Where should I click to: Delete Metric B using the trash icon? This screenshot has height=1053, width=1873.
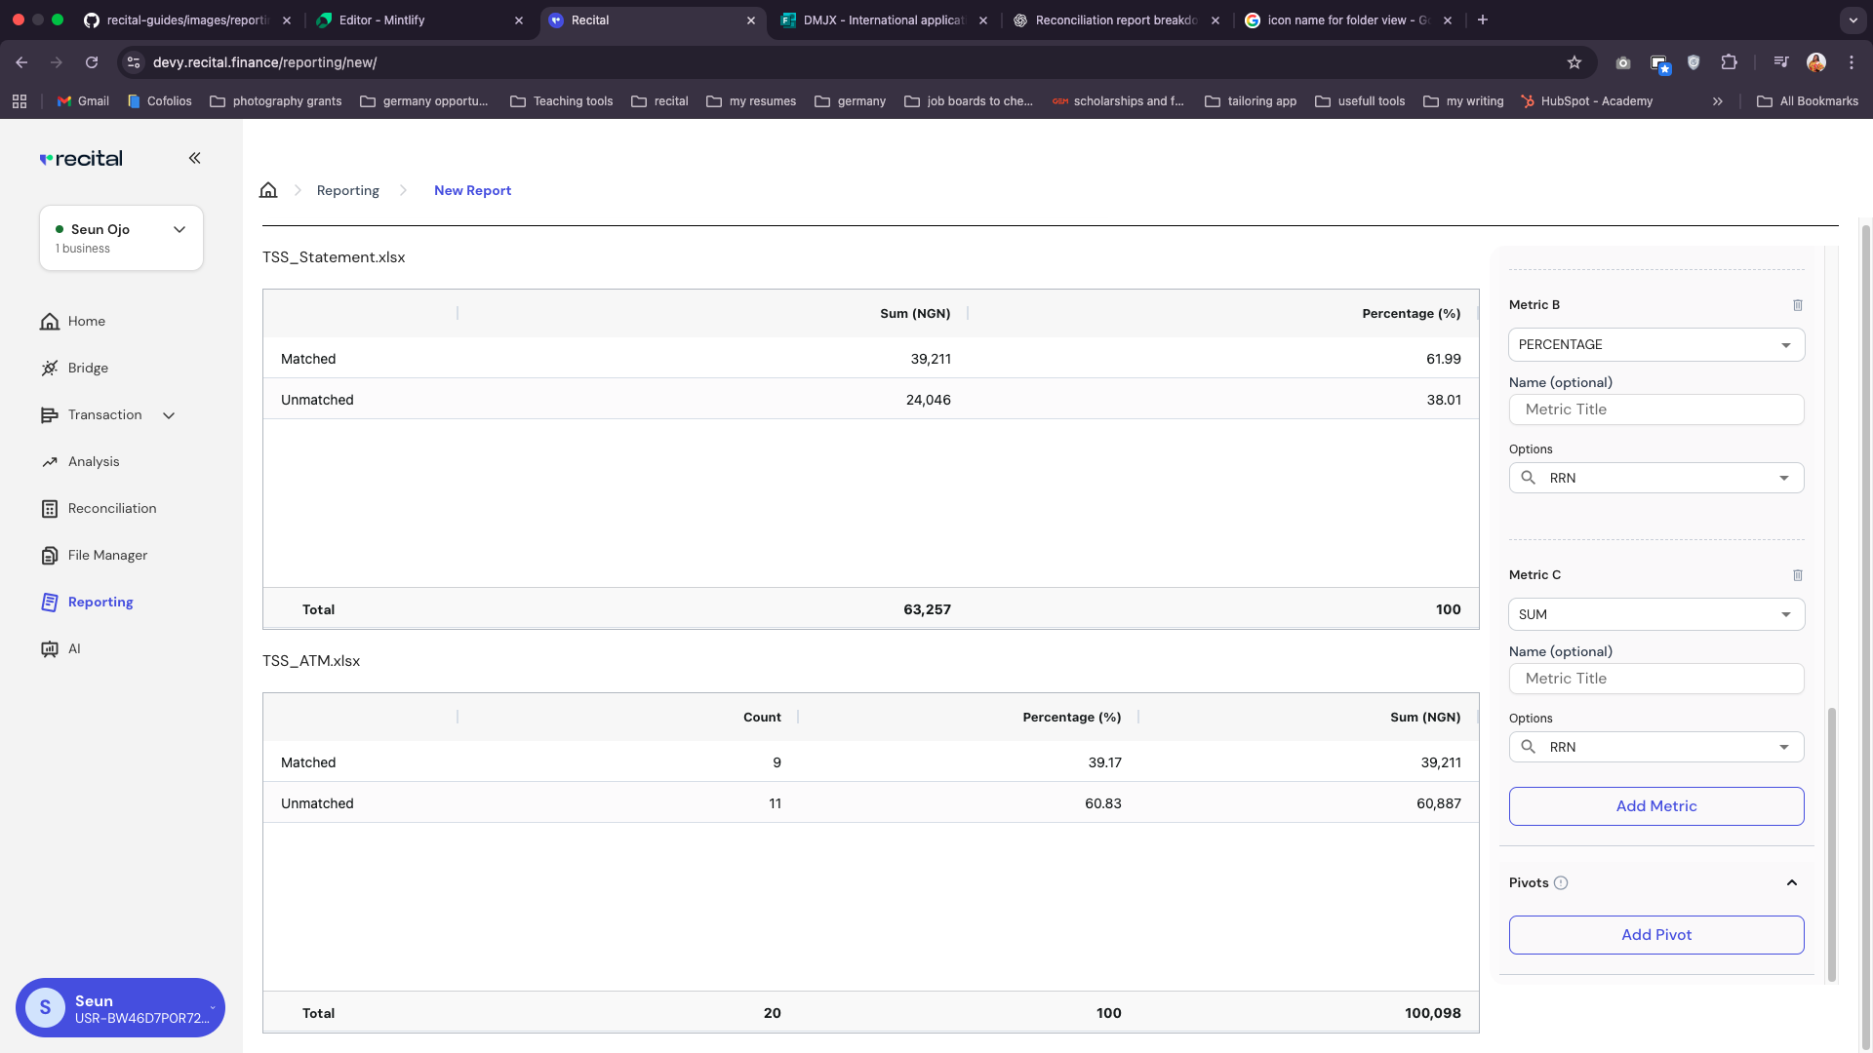coord(1799,305)
